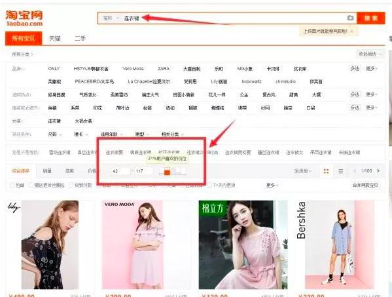
Task: Click the orange search button
Action: coord(371,18)
